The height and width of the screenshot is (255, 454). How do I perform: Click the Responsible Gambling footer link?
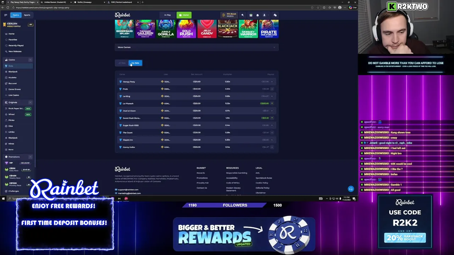point(237,173)
